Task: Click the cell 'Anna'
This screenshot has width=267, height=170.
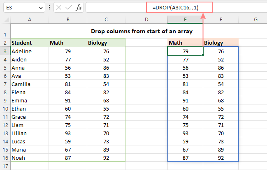Action: click(30, 68)
